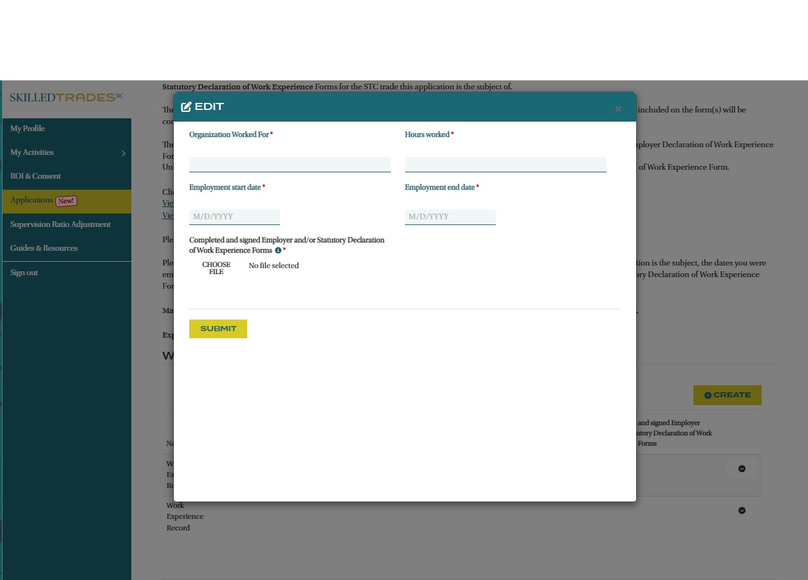This screenshot has height=580, width=808.
Task: Select the bottom Work Experience Record row
Action: click(x=185, y=516)
